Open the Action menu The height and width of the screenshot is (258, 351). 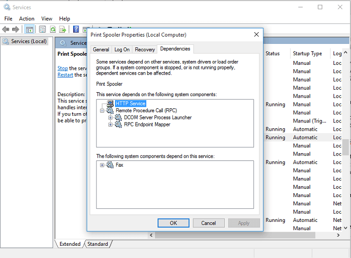coord(27,19)
